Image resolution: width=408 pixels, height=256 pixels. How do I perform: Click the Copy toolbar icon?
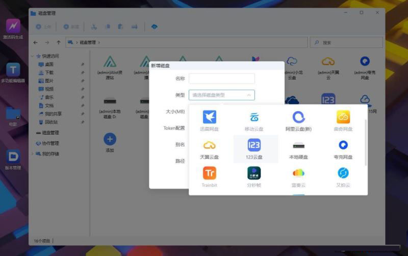108,27
